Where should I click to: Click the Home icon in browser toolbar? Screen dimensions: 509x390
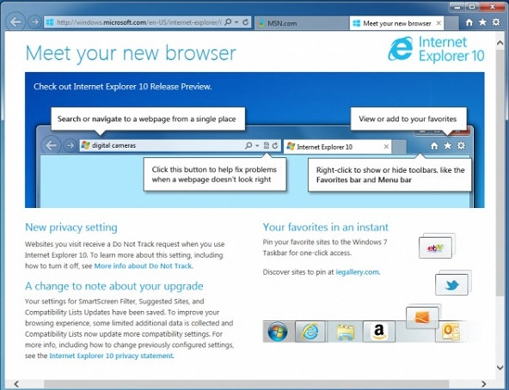(x=469, y=22)
